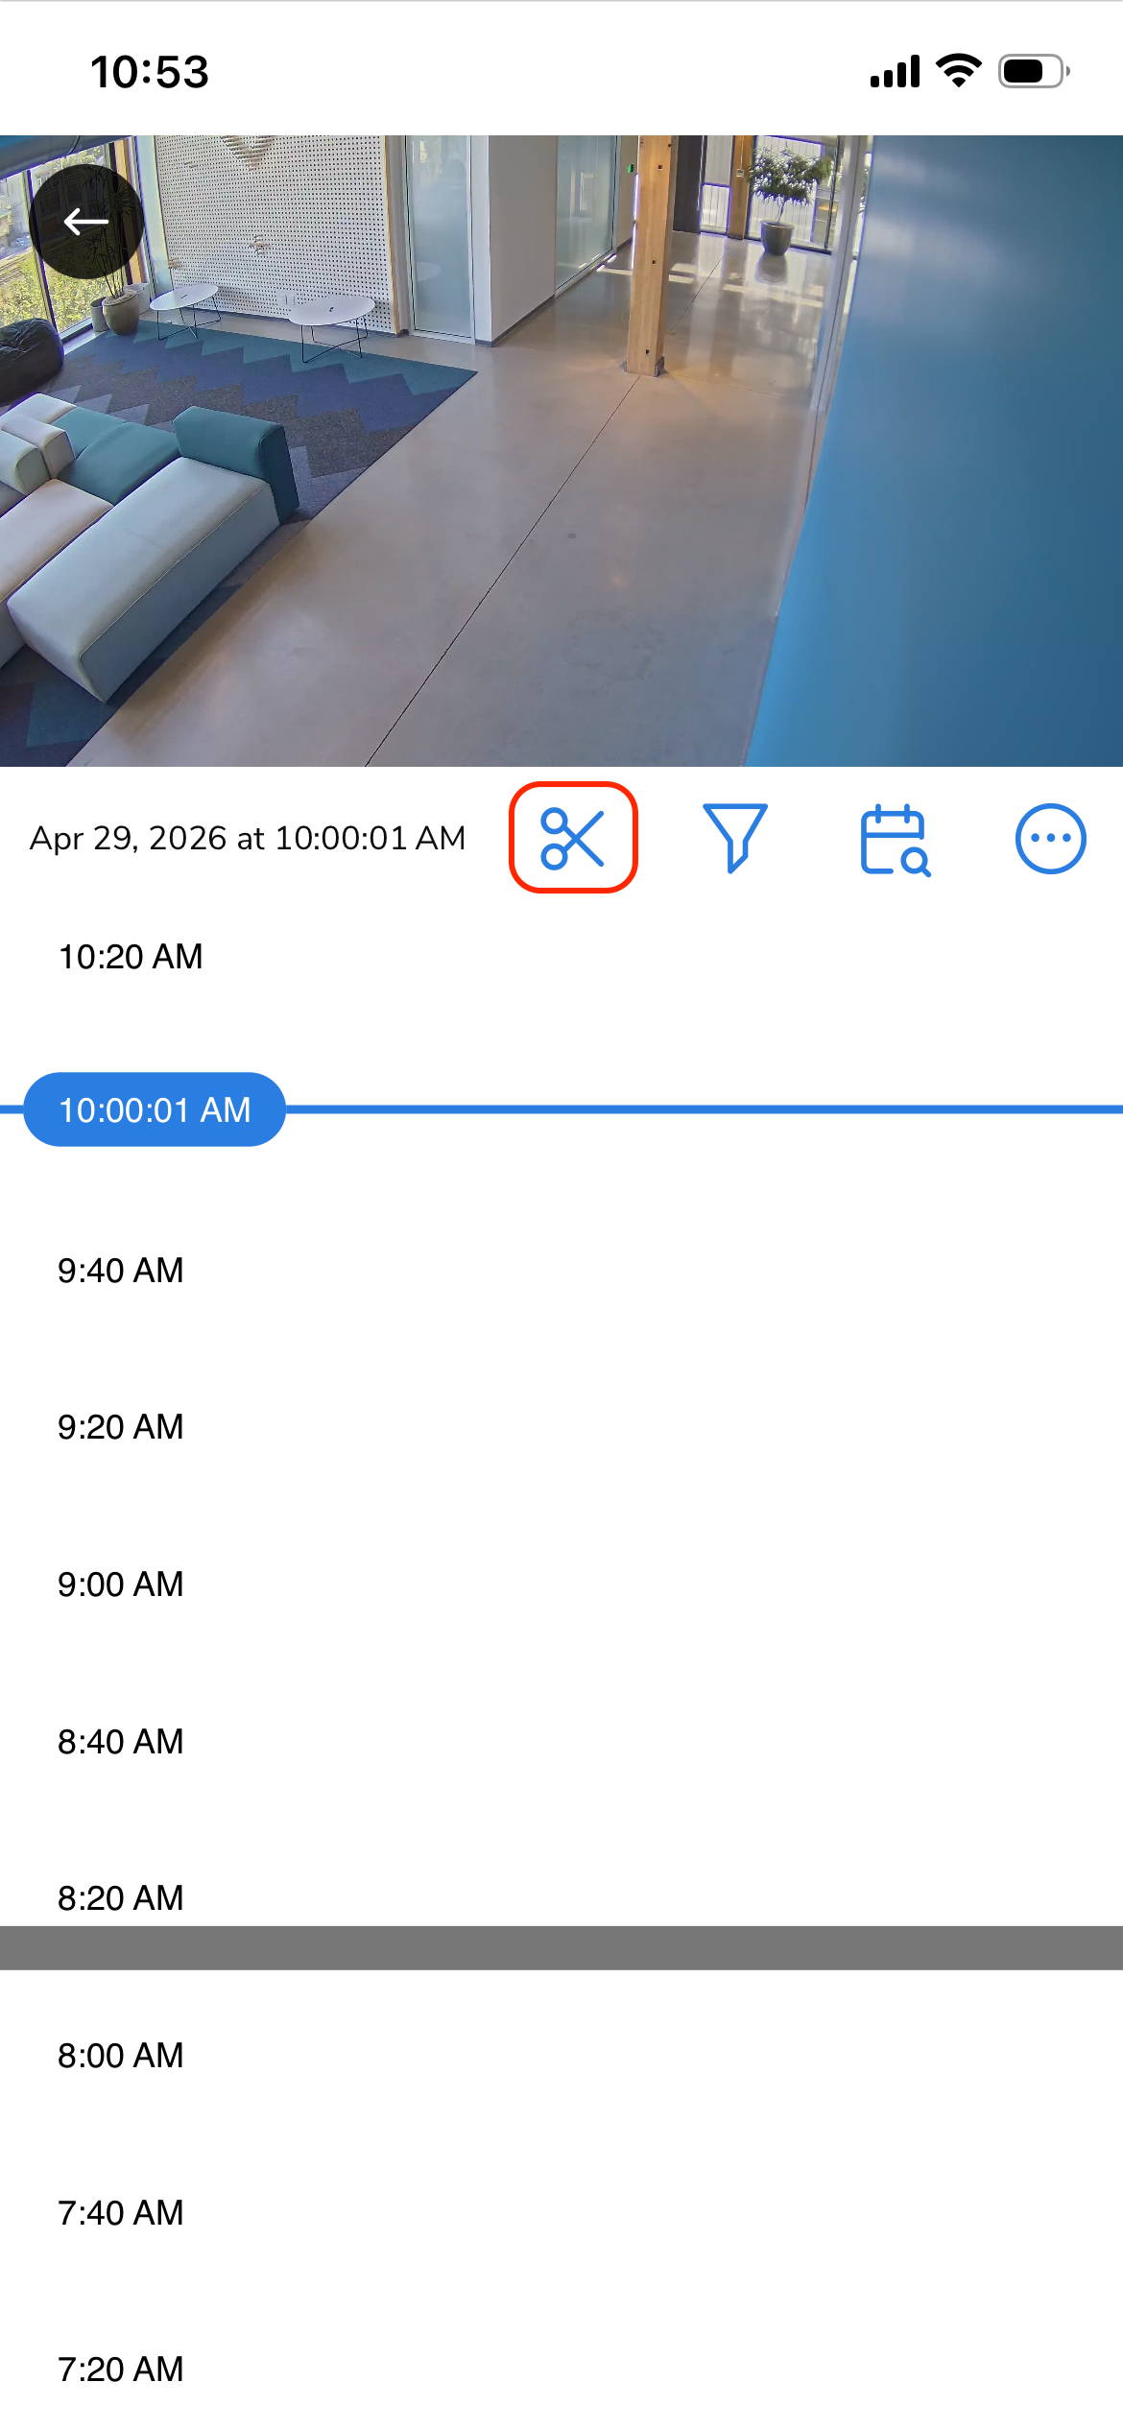
Task: Jump to 9:40 AM on timeline
Action: [x=121, y=1271]
